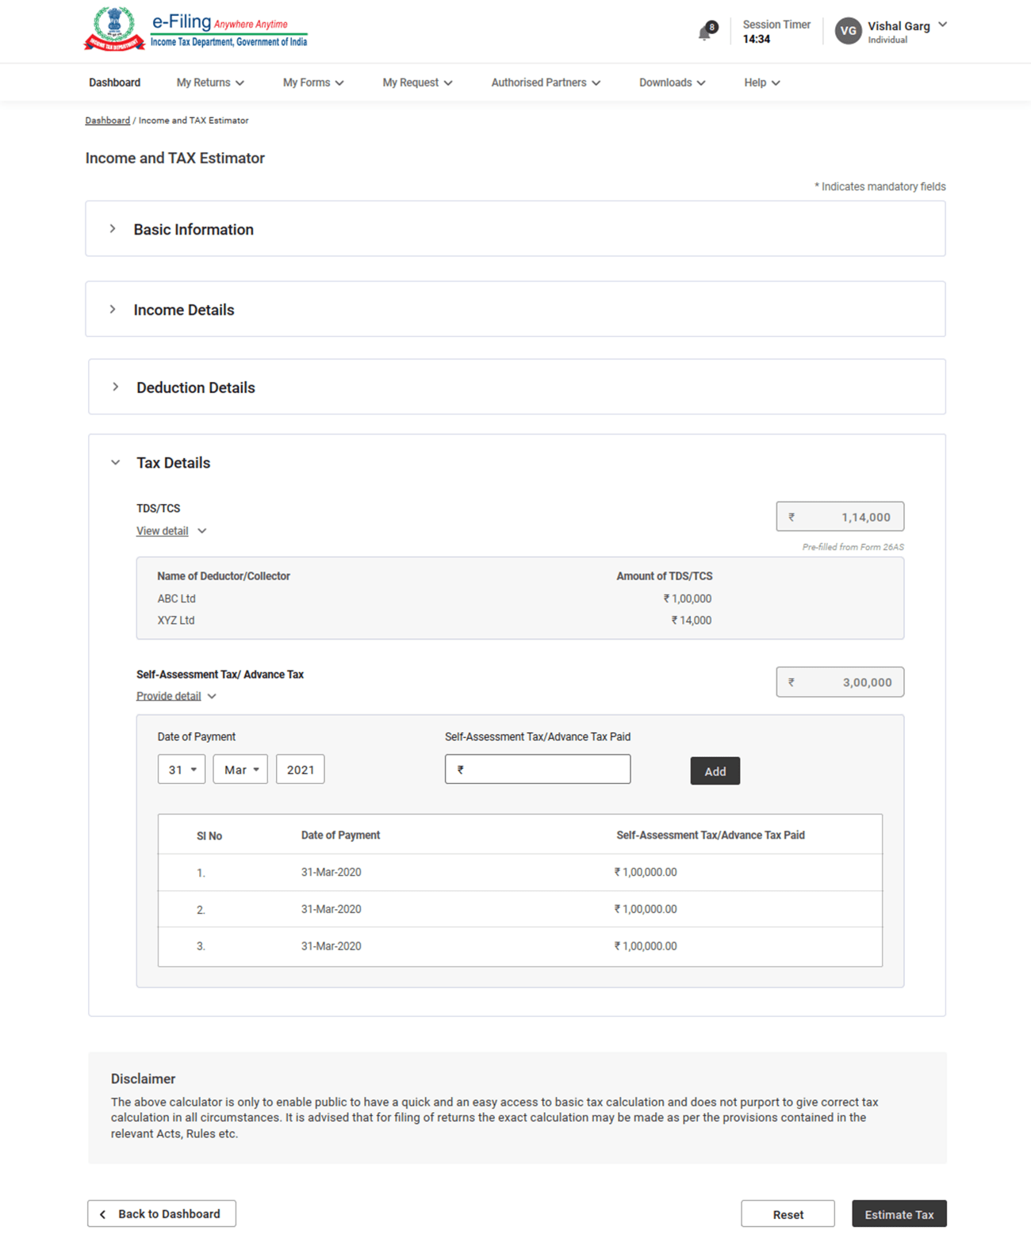Collapse the Tax Details section
The height and width of the screenshot is (1246, 1031).
pyautogui.click(x=116, y=463)
